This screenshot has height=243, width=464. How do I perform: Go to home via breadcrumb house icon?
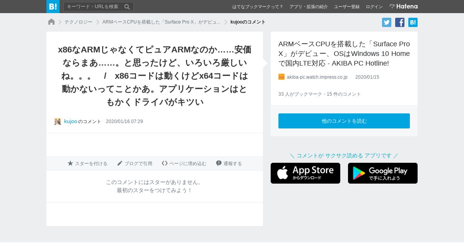(51, 22)
